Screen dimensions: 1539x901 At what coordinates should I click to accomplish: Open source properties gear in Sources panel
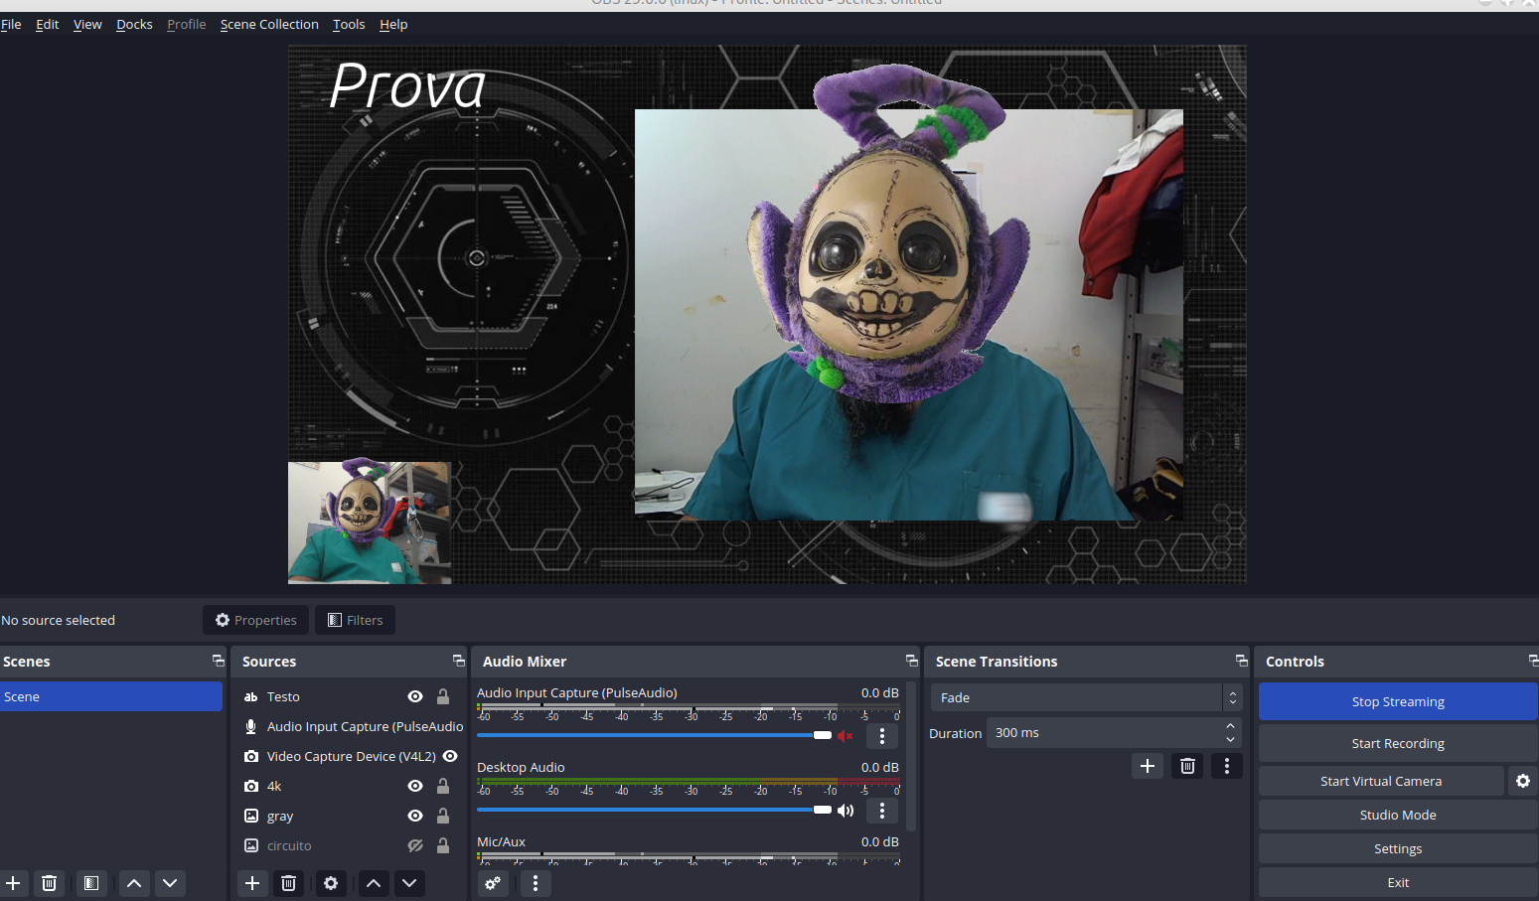pos(331,883)
